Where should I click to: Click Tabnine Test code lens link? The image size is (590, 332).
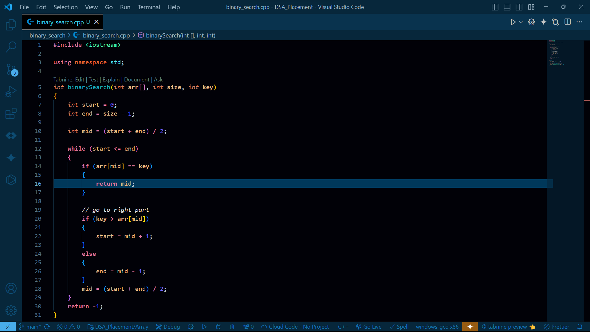tap(93, 80)
